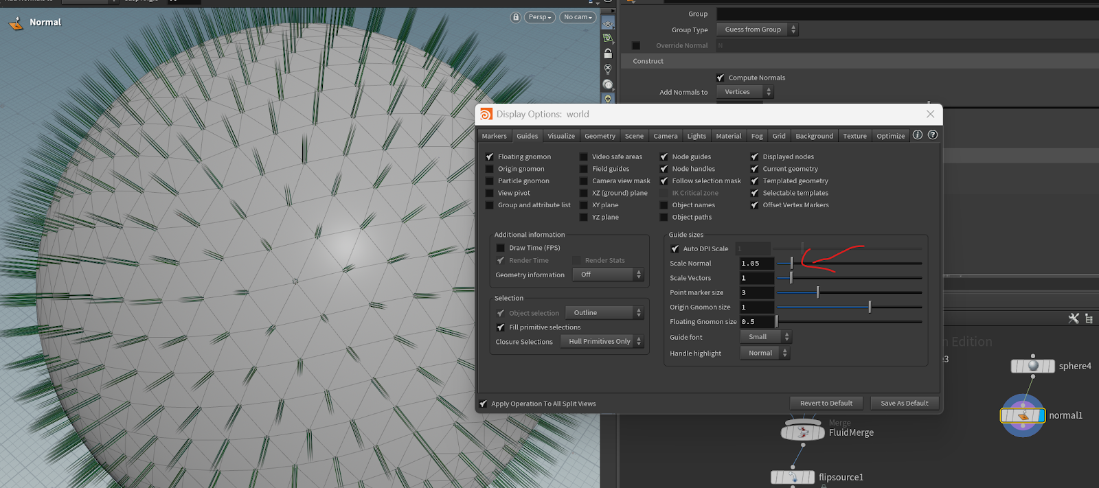Select the normal1 node

point(1022,415)
